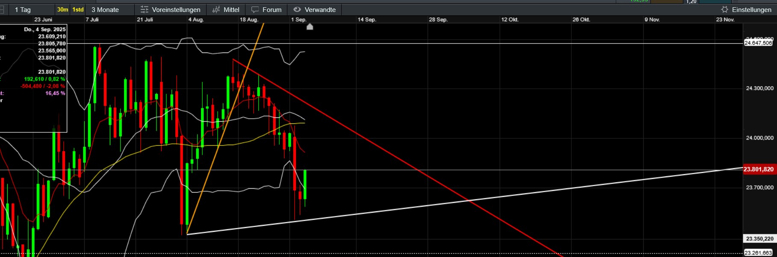Click the 4 Aug. date label

point(196,20)
